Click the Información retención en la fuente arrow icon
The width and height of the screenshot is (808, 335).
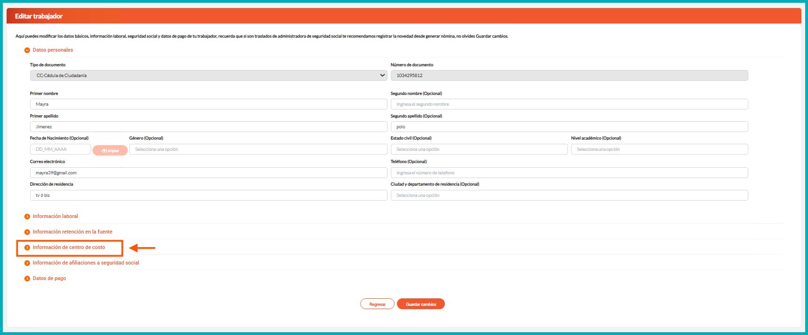click(27, 232)
